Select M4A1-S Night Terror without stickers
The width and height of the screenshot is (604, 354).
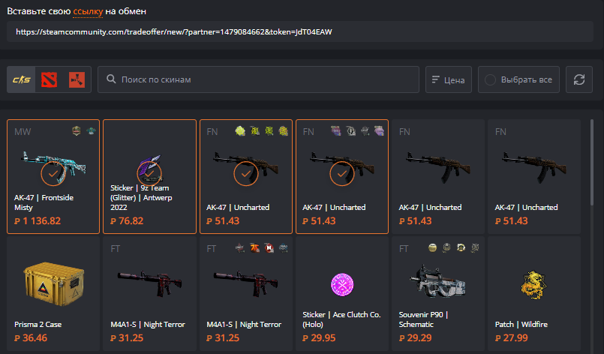coord(149,293)
